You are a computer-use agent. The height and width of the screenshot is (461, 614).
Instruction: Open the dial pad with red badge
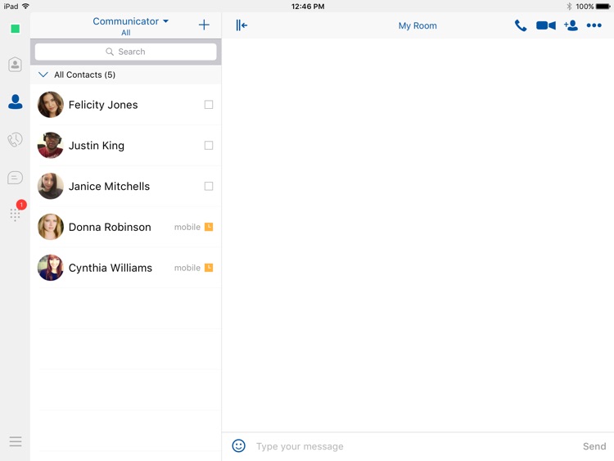click(x=16, y=215)
